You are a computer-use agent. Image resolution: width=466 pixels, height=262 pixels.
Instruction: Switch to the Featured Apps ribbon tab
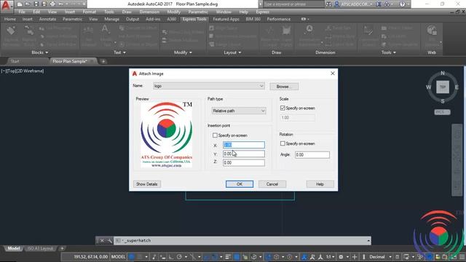pyautogui.click(x=226, y=19)
